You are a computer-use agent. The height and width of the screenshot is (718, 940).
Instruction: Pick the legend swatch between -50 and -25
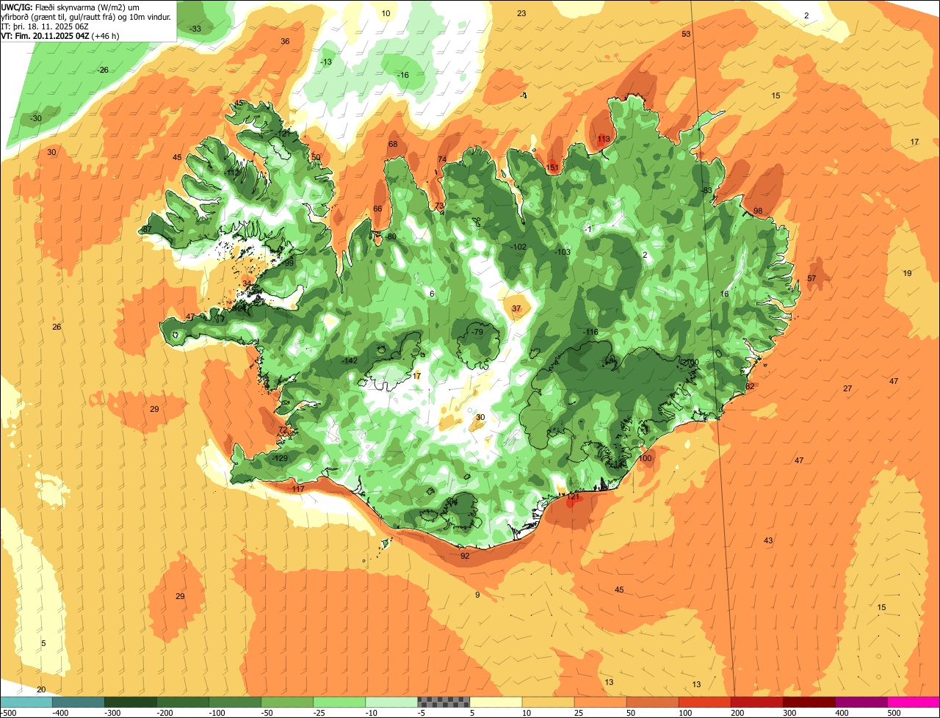tap(287, 702)
